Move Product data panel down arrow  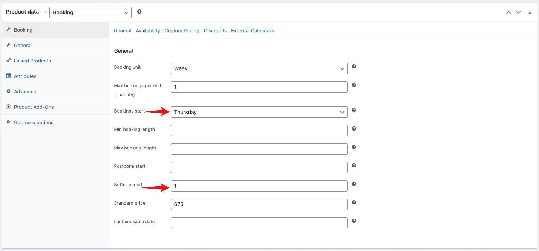(x=518, y=12)
